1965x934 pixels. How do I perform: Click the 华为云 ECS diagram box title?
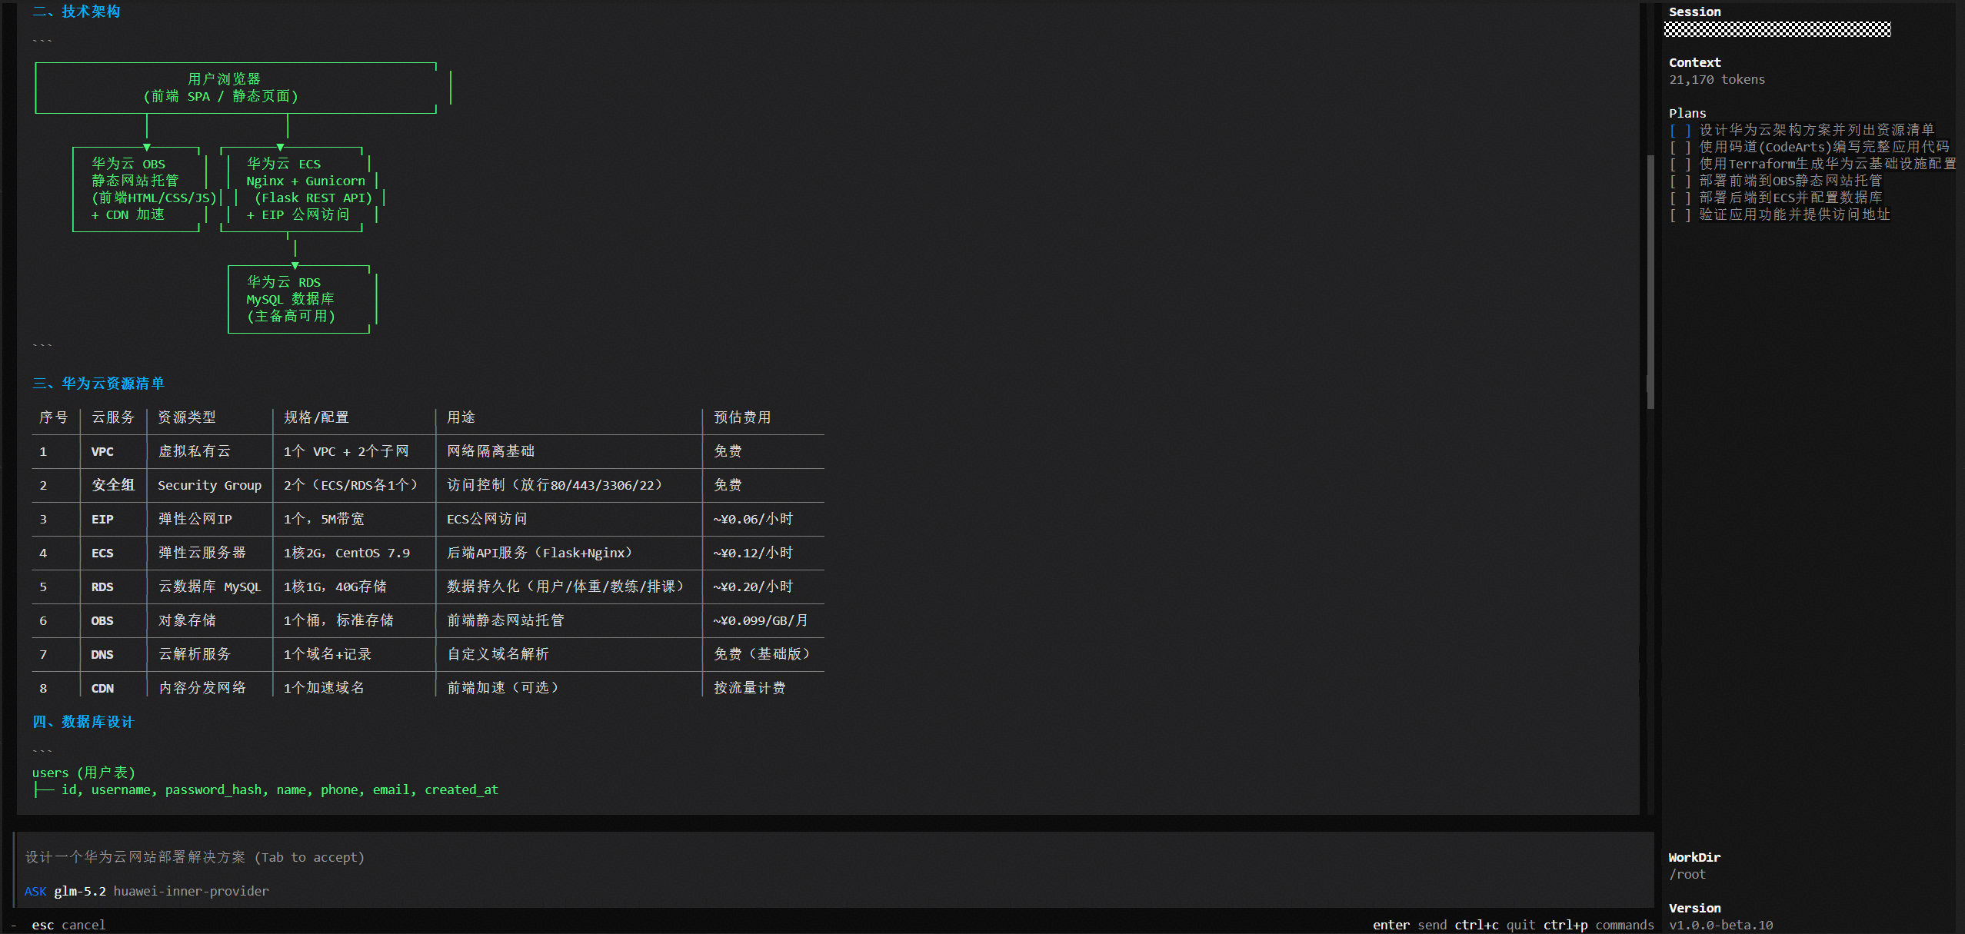pyautogui.click(x=284, y=164)
